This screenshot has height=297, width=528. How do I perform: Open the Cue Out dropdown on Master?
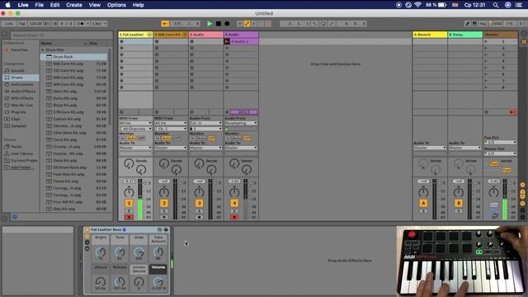[500, 142]
